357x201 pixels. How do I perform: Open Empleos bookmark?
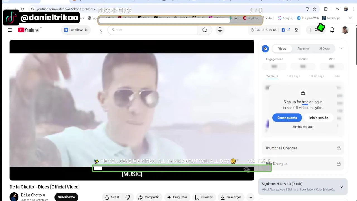click(250, 18)
